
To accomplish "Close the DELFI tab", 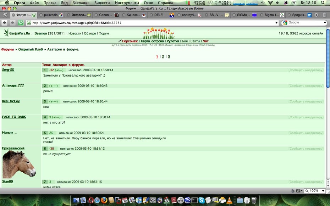I will click(151, 15).
